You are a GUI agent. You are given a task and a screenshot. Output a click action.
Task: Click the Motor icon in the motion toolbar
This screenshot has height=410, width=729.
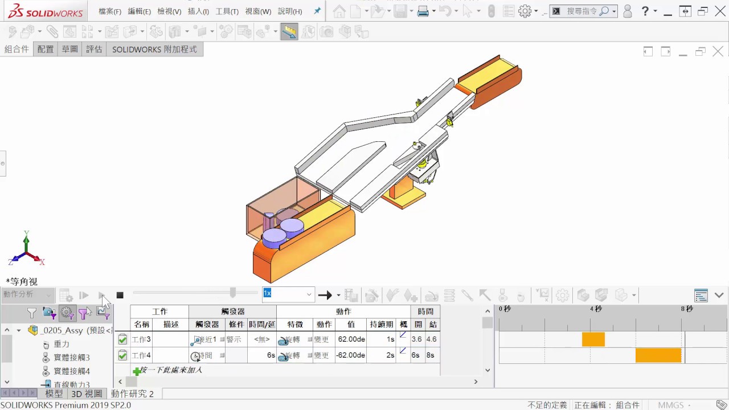[x=432, y=295]
